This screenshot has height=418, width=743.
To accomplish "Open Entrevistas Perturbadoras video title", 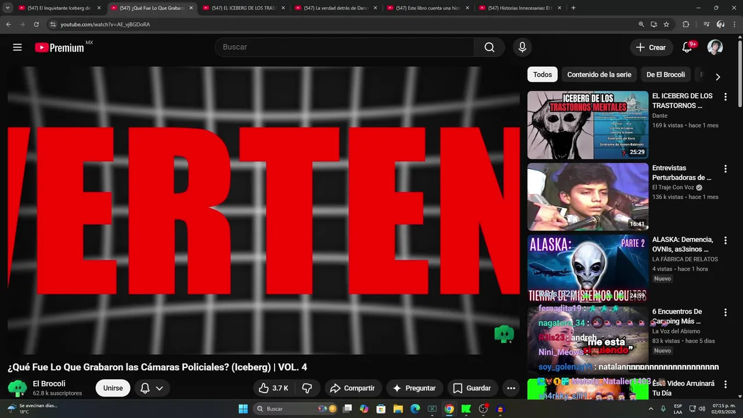I will [x=681, y=172].
